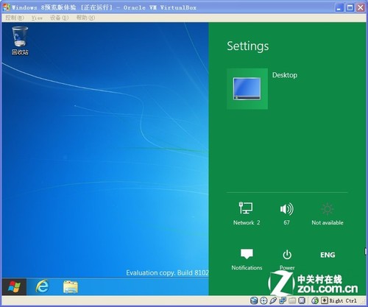Open the Power options icon
The image size is (368, 307).
[287, 259]
